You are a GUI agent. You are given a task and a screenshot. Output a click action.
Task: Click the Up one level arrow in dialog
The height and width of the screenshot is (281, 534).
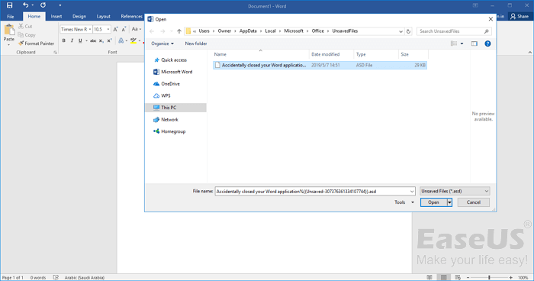[x=179, y=31]
